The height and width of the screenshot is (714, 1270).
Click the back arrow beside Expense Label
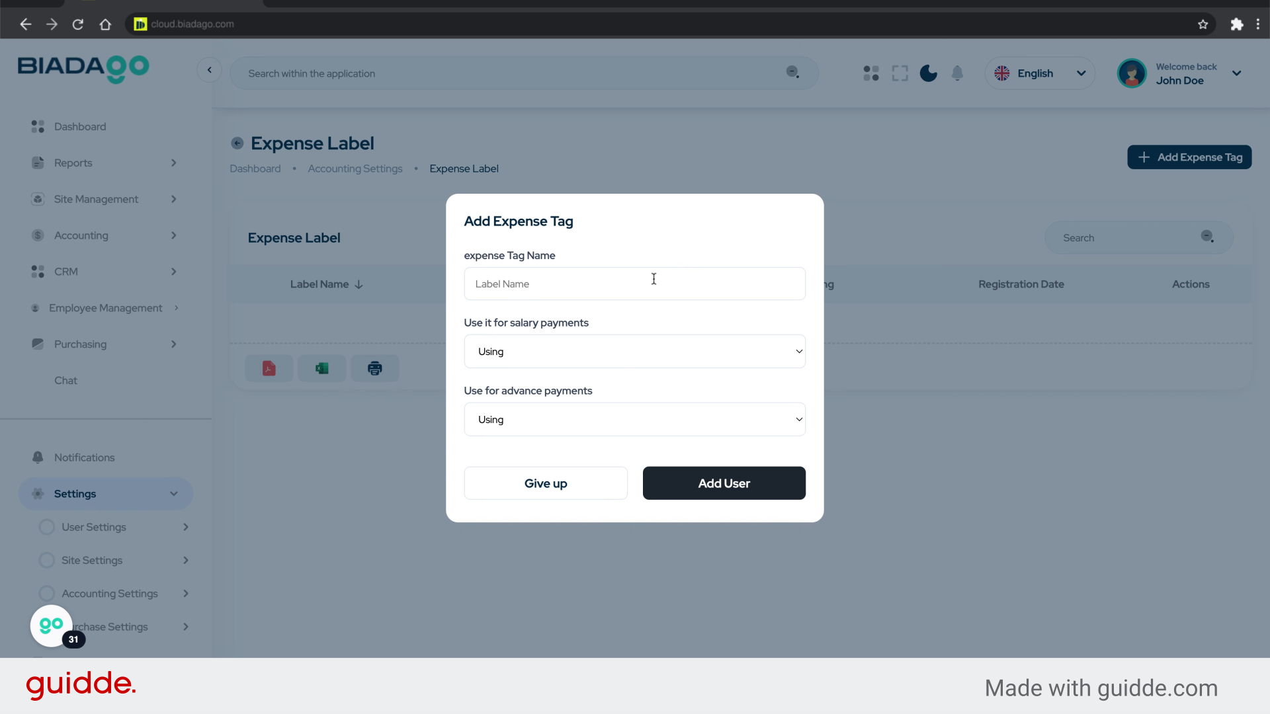click(x=237, y=143)
